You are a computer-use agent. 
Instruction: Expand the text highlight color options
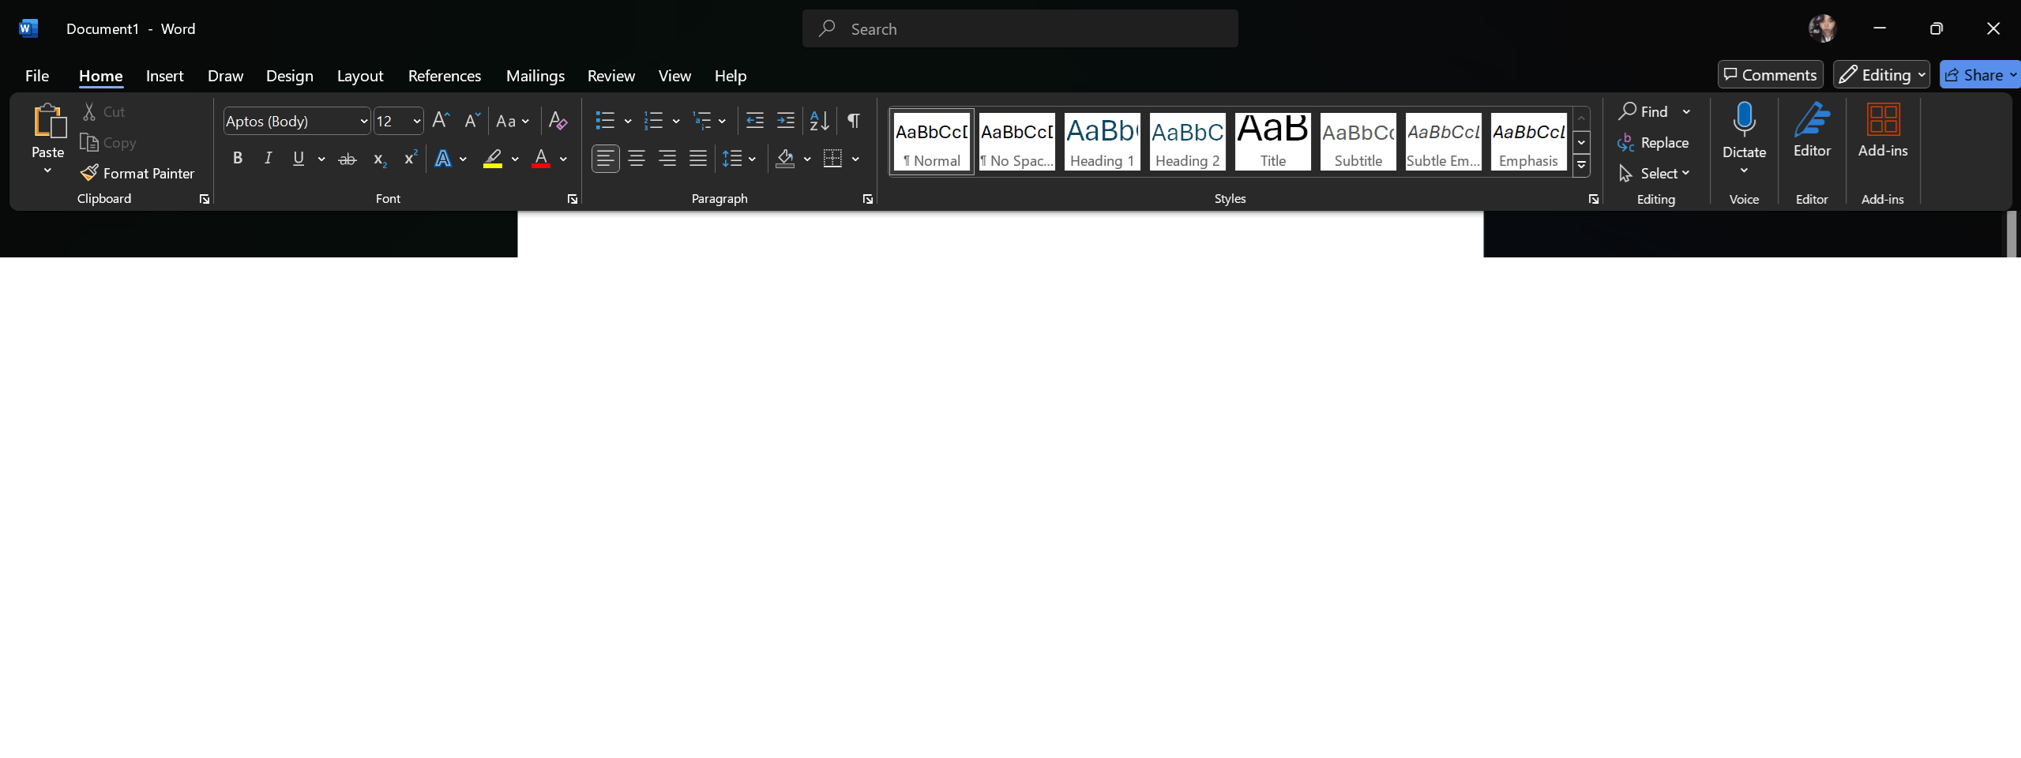click(x=516, y=158)
